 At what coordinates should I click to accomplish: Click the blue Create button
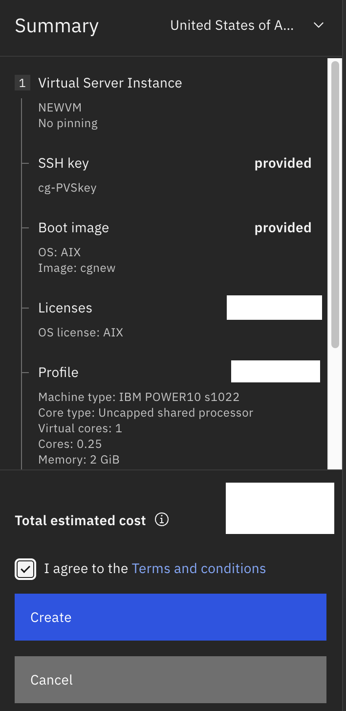click(x=171, y=617)
